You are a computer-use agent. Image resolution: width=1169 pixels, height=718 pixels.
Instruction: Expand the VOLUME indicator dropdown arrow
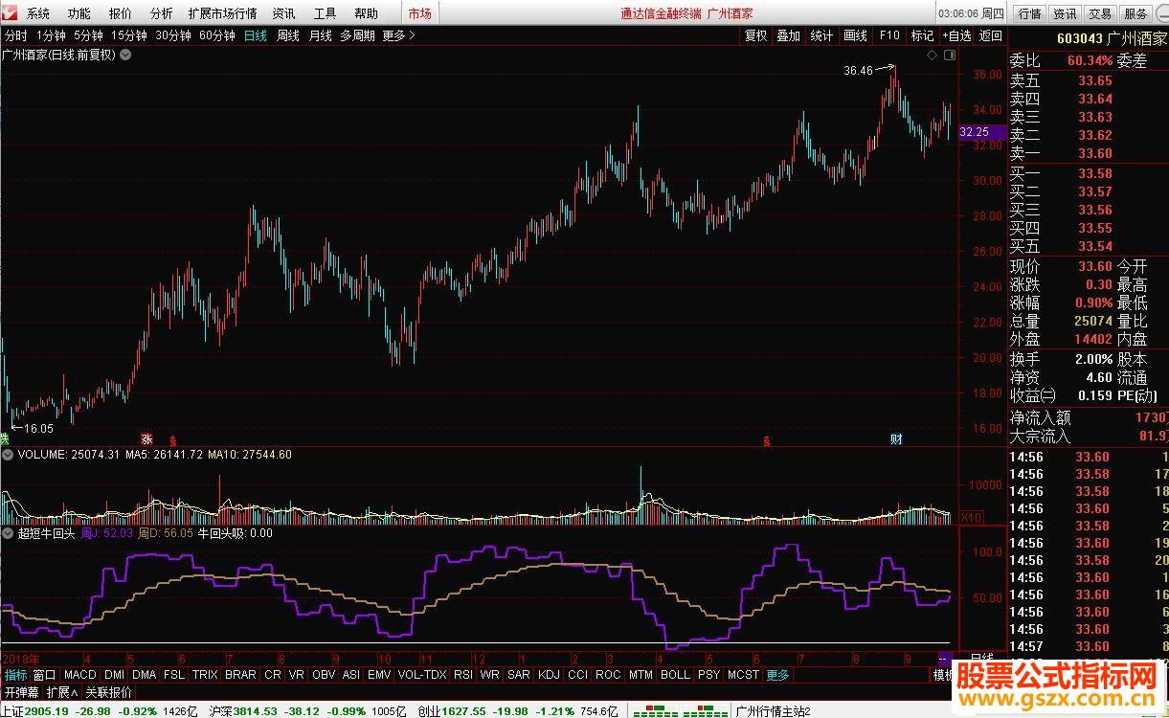(x=8, y=455)
